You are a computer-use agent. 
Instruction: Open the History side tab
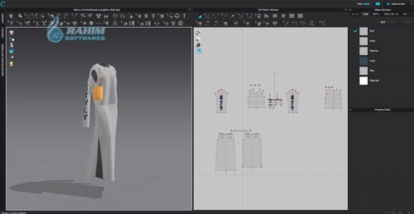pos(2,35)
